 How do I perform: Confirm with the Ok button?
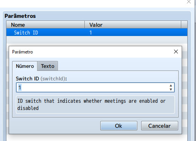(119, 126)
